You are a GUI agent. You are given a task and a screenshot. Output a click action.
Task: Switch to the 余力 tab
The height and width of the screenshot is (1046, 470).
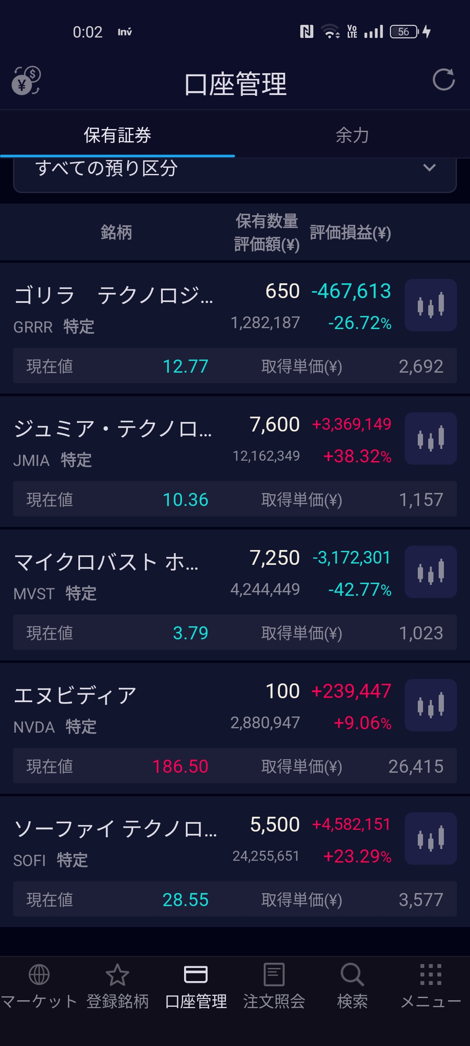pos(352,135)
